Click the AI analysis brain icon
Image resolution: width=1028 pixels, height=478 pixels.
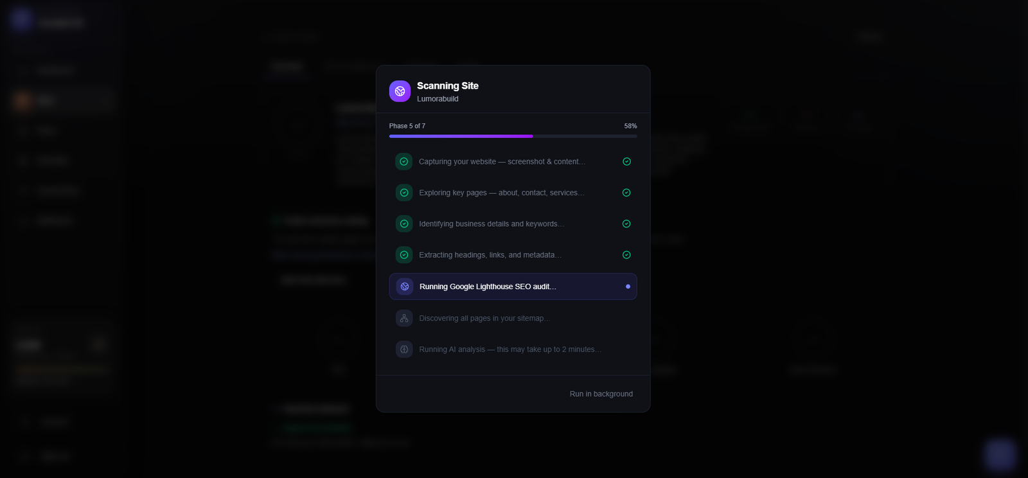point(404,350)
